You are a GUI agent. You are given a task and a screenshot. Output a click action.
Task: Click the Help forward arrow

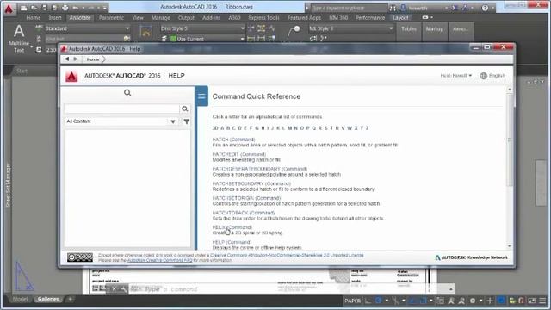tap(75, 59)
